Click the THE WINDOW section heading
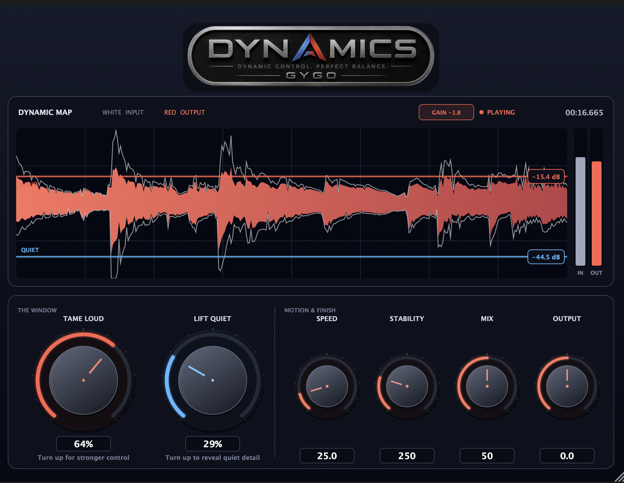Viewport: 624px width, 483px height. [37, 310]
